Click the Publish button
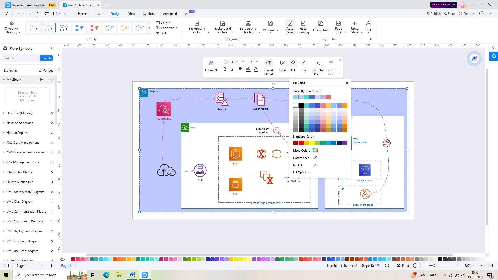This screenshot has height=280, width=498. click(433, 13)
